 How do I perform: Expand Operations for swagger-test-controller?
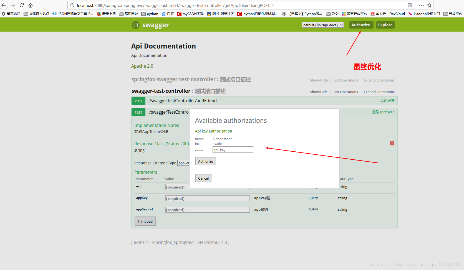tap(379, 92)
